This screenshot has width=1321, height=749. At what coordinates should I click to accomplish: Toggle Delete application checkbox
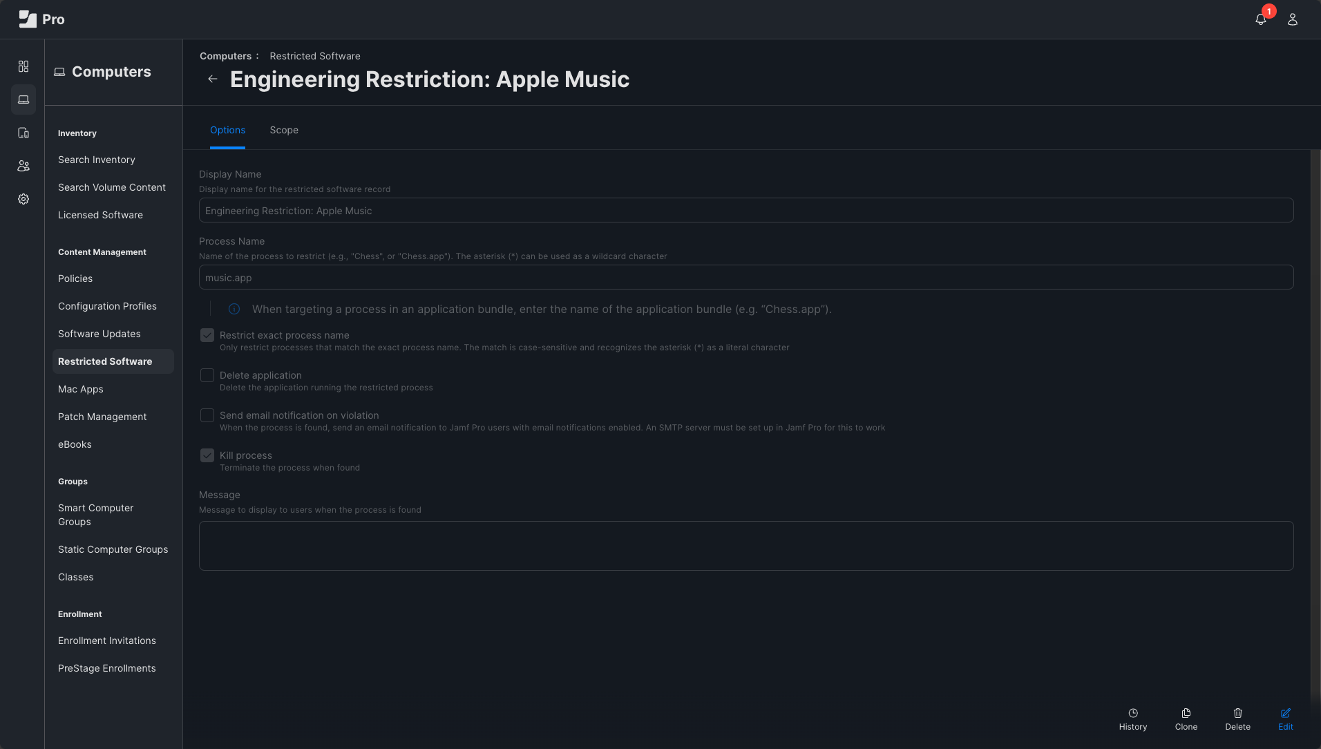[x=207, y=375]
